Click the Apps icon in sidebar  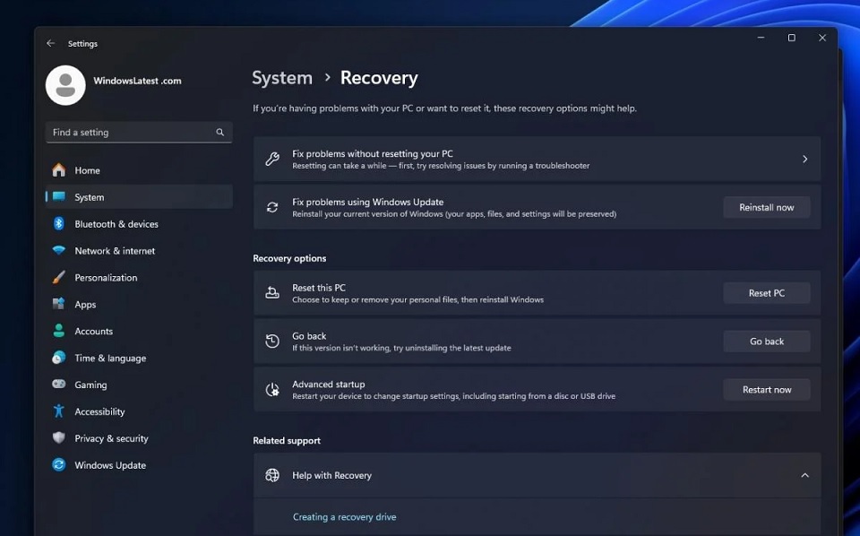click(x=59, y=304)
